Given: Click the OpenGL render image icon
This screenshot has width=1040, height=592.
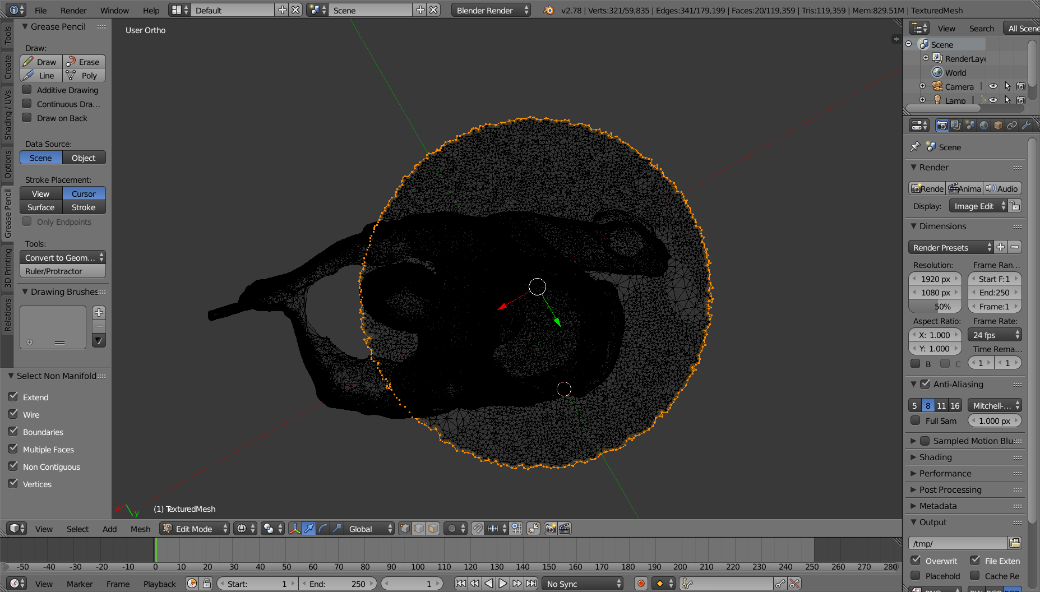Looking at the screenshot, I should (x=551, y=529).
